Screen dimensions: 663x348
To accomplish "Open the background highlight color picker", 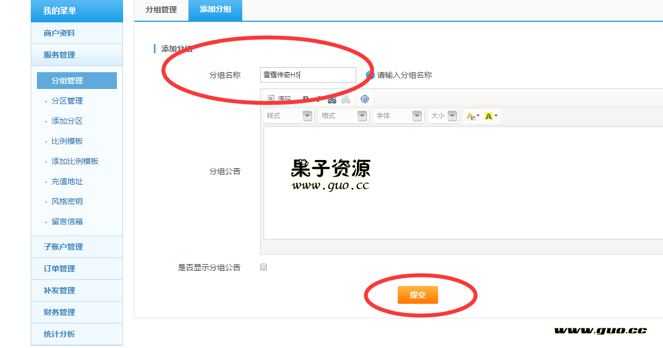I will pyautogui.click(x=491, y=116).
